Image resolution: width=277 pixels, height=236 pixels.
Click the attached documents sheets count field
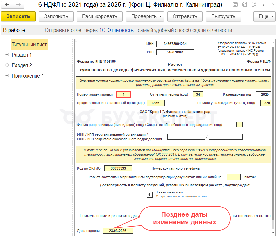[234, 177]
